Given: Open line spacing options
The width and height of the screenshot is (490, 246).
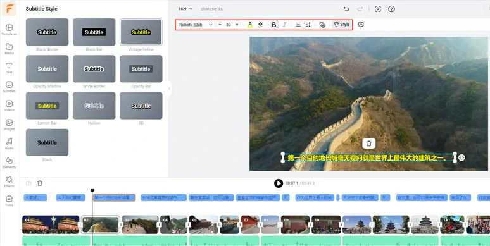Looking at the screenshot, I should [x=308, y=25].
